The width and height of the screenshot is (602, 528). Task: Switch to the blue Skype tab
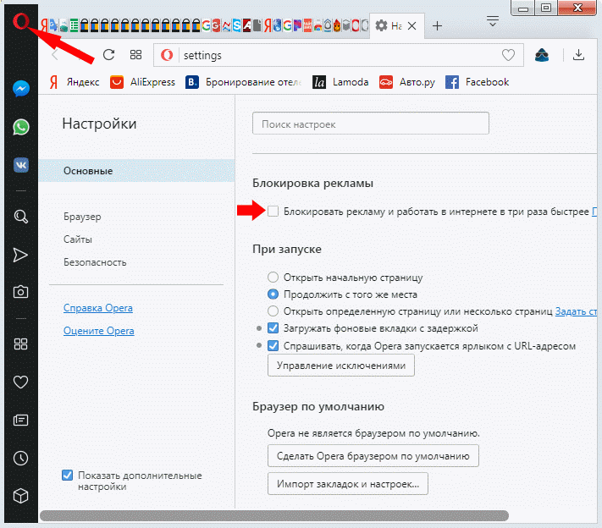[236, 25]
